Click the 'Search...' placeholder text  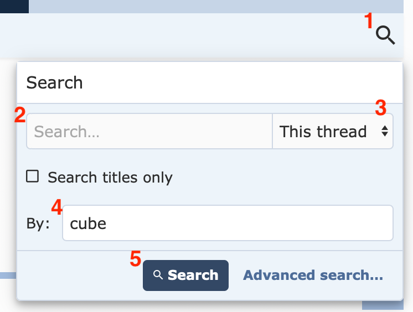click(x=66, y=132)
